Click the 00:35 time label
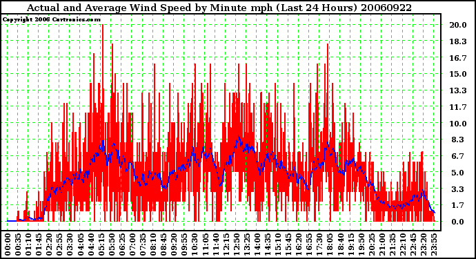The width and height of the screenshot is (476, 259). click(18, 244)
